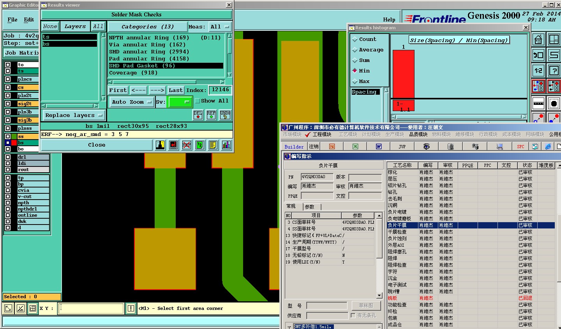Click the green 12 page icon

tap(200, 145)
